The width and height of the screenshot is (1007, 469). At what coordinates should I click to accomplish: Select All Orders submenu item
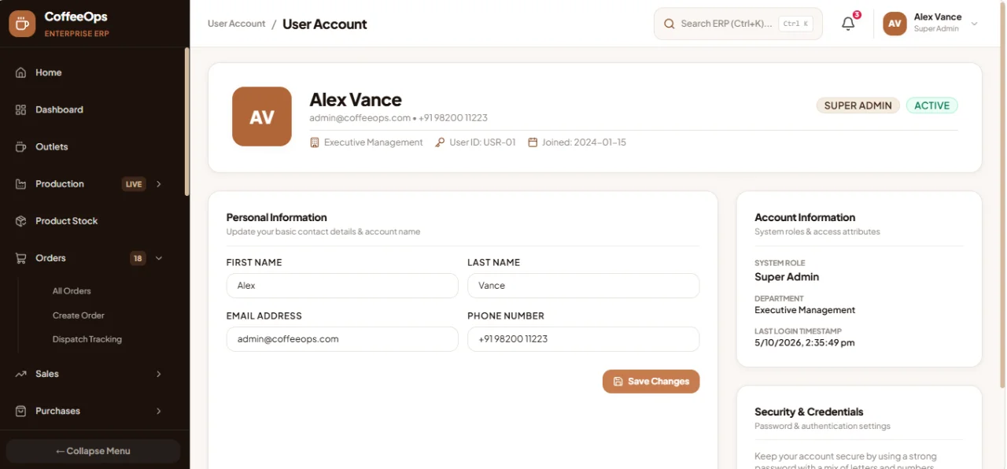(x=72, y=291)
